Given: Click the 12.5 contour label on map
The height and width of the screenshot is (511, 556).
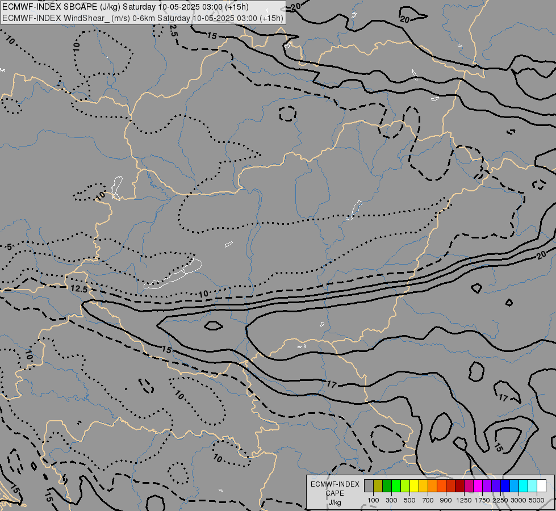Looking at the screenshot, I should [x=79, y=289].
